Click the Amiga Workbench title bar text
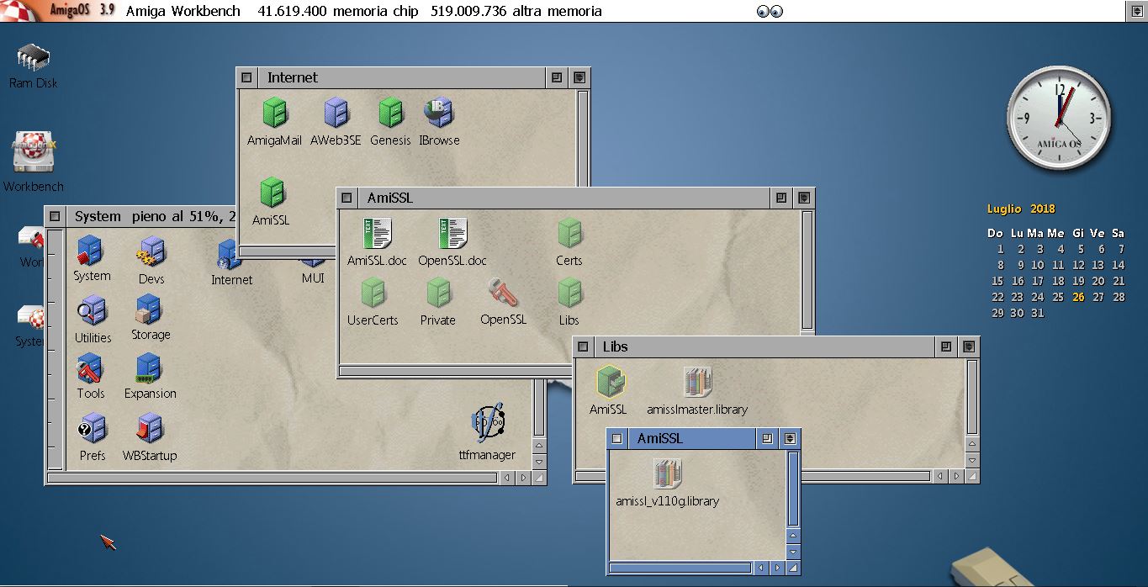The height and width of the screenshot is (587, 1148). point(183,11)
